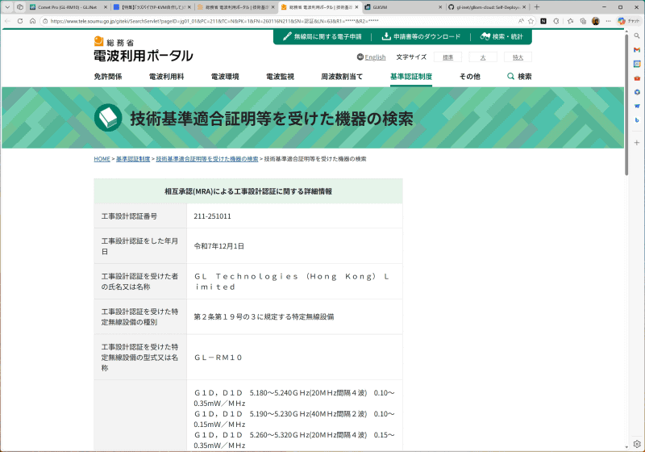Open the 検索 magnifier in site navigation
Viewport: 645px width, 452px height.
pyautogui.click(x=519, y=77)
